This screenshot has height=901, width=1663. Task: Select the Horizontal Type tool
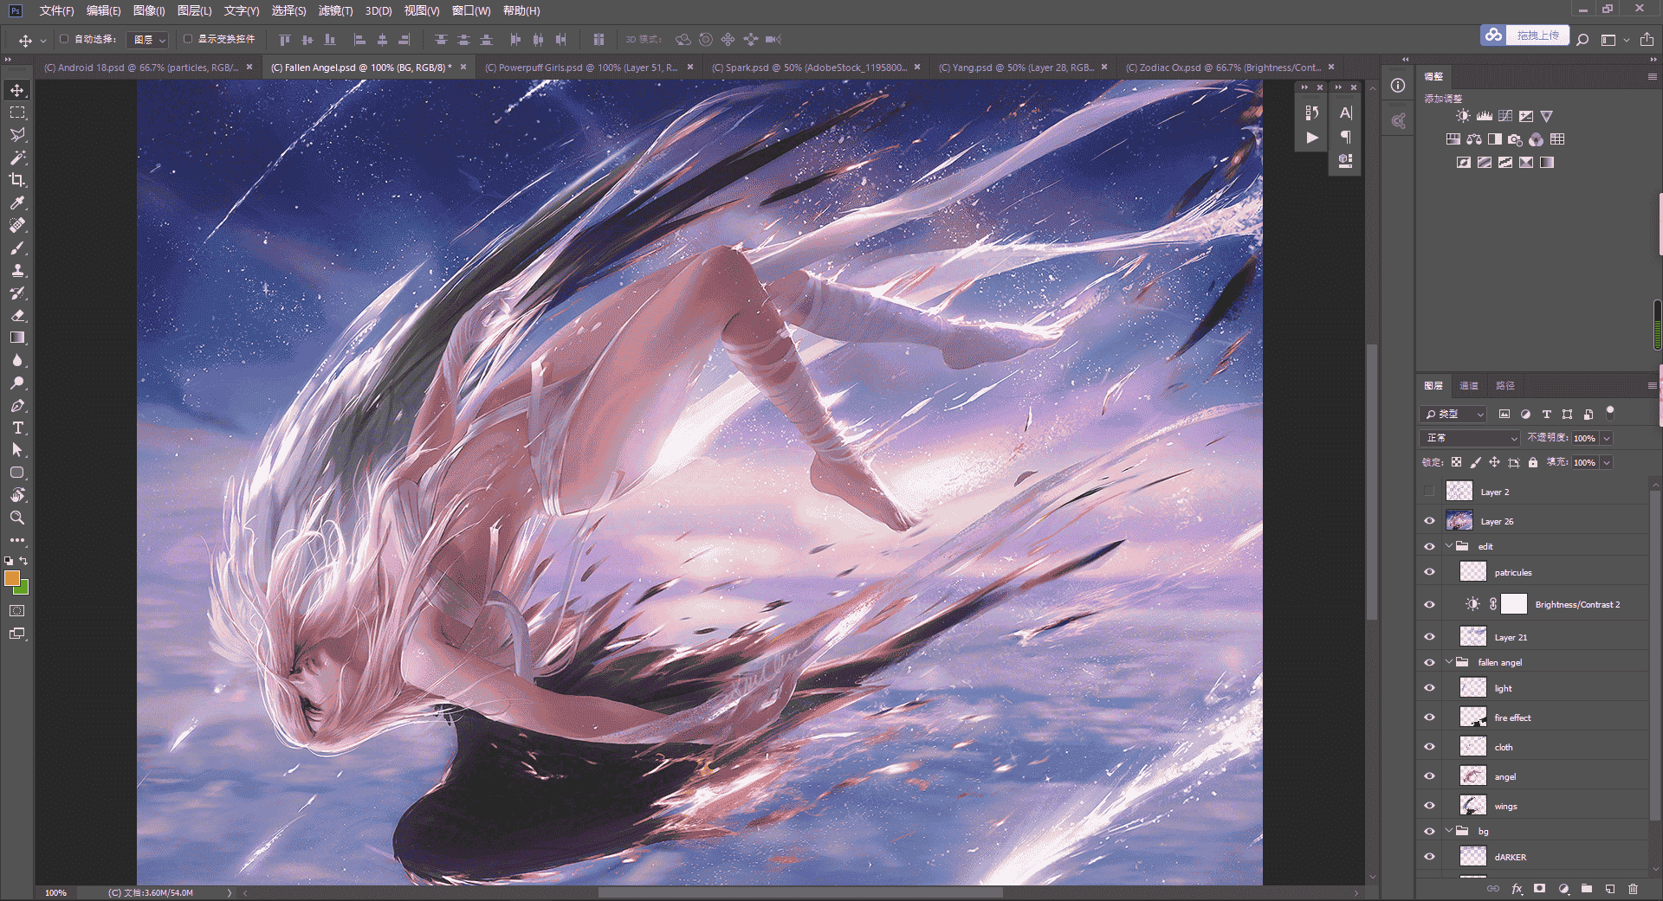pos(17,428)
